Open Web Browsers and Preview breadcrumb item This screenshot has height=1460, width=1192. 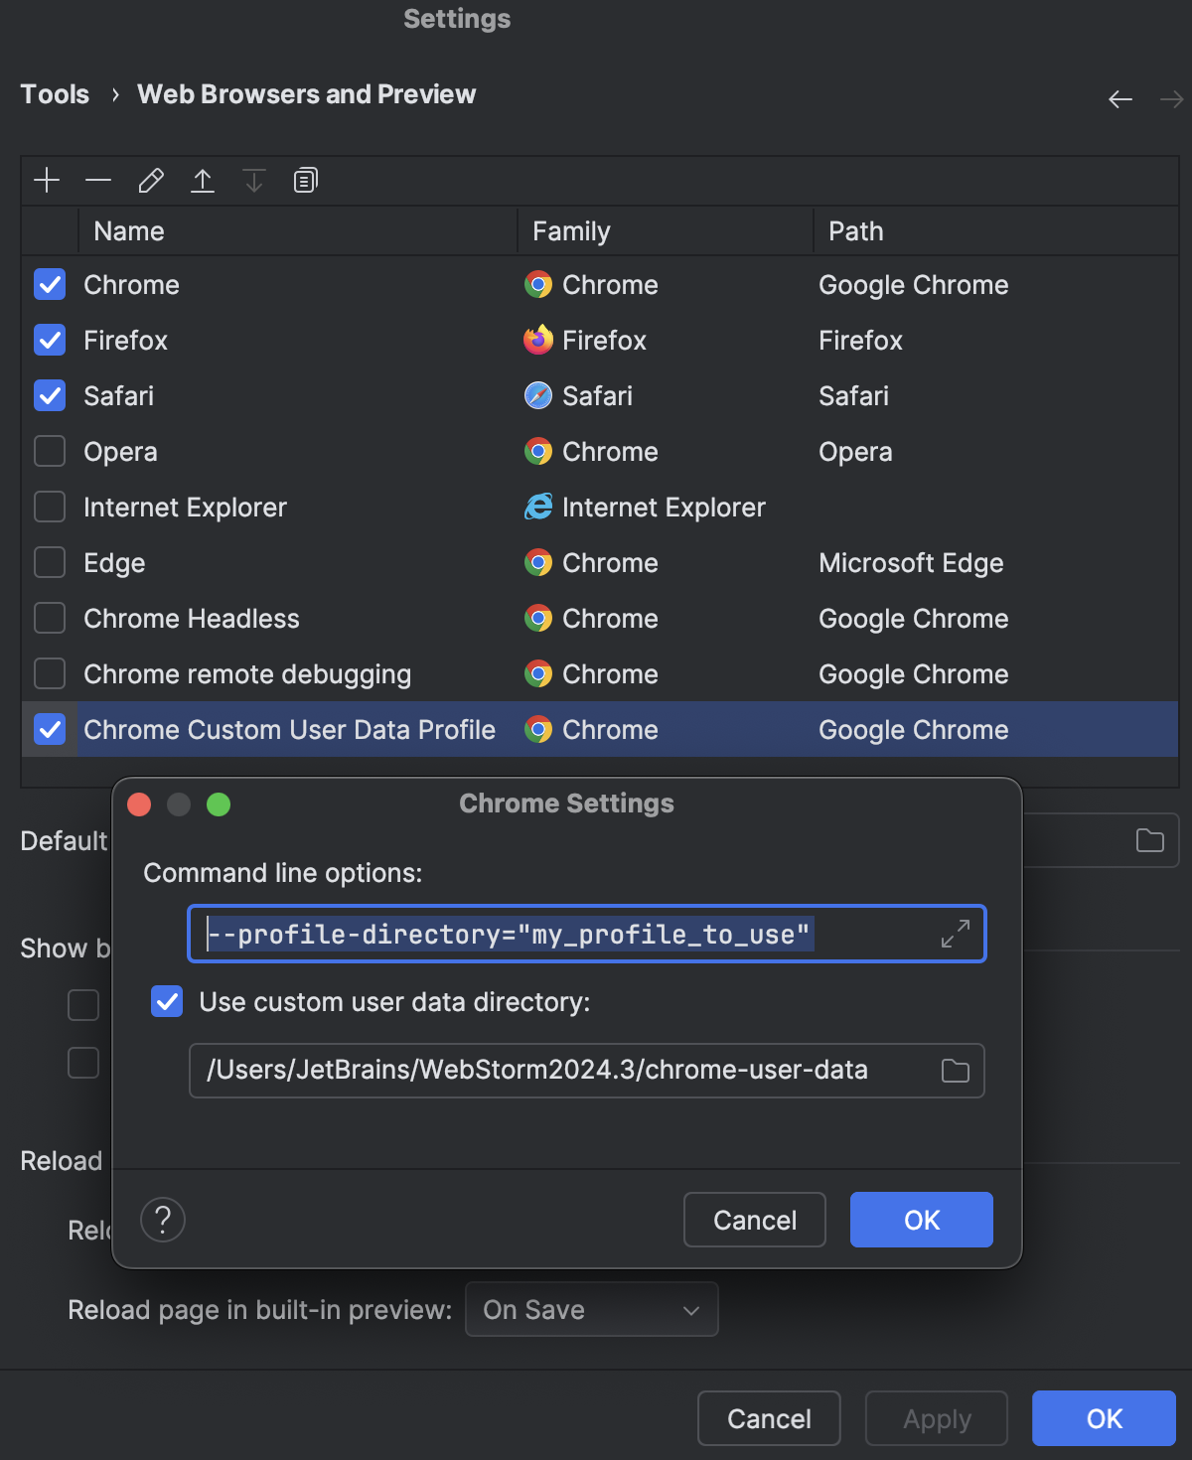pos(306,93)
